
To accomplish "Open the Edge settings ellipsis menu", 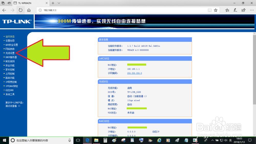I will point(252,10).
